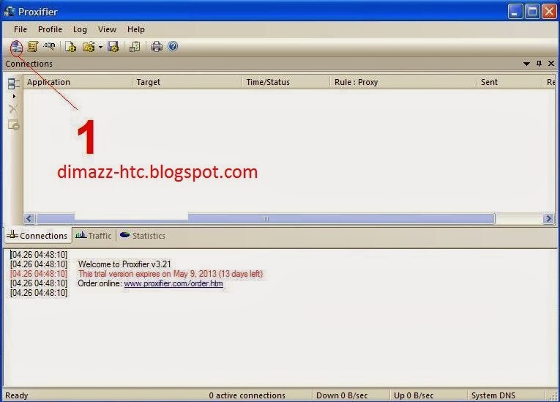The image size is (560, 402).
Task: Toggle connections list view mode icon
Action: click(x=13, y=84)
